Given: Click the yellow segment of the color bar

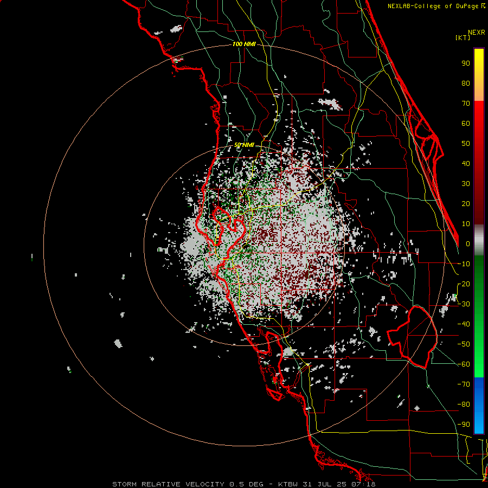Looking at the screenshot, I should [479, 75].
